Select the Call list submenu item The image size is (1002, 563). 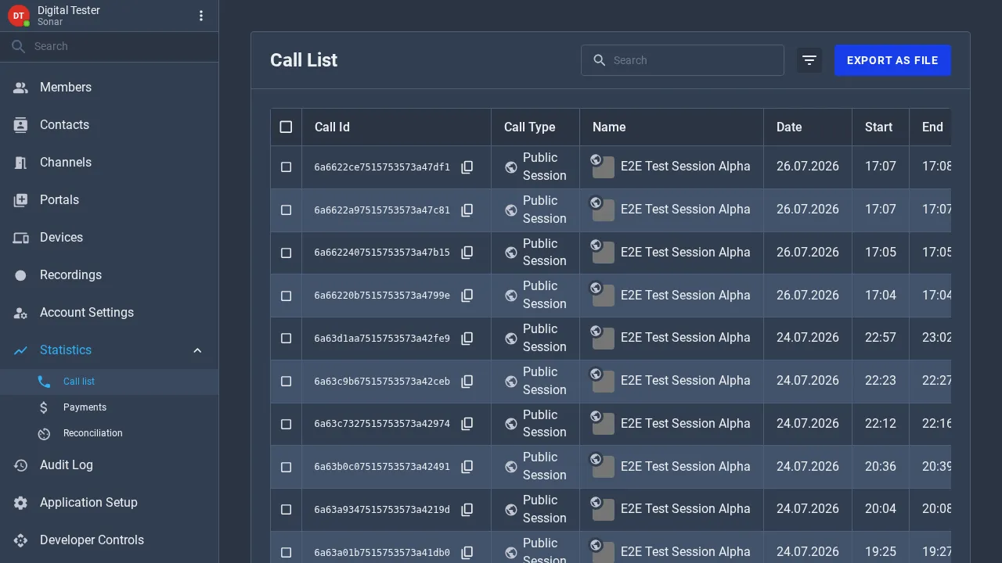110,382
